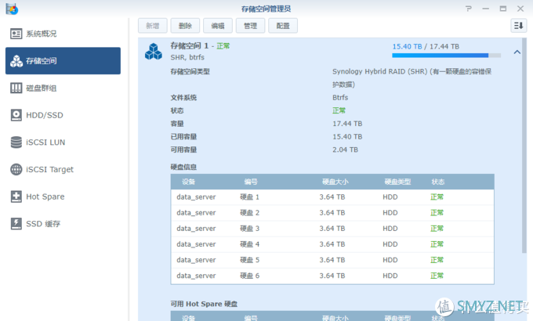This screenshot has height=321, width=533.
Task: Click the iSCSI LUN database icon
Action: tap(16, 142)
